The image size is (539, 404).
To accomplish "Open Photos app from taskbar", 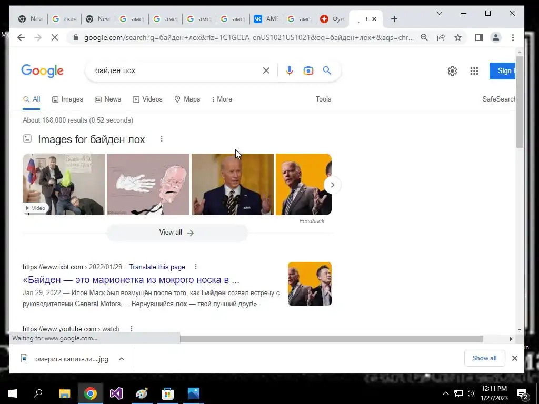I will pos(194,393).
